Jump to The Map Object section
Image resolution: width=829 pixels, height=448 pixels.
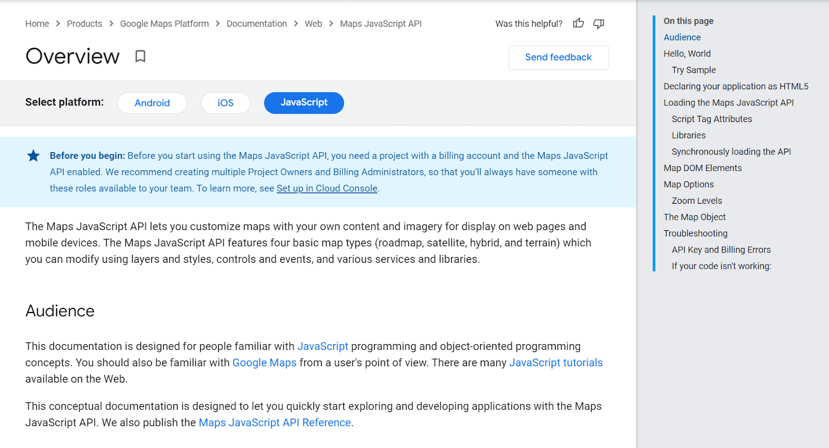[x=694, y=217]
